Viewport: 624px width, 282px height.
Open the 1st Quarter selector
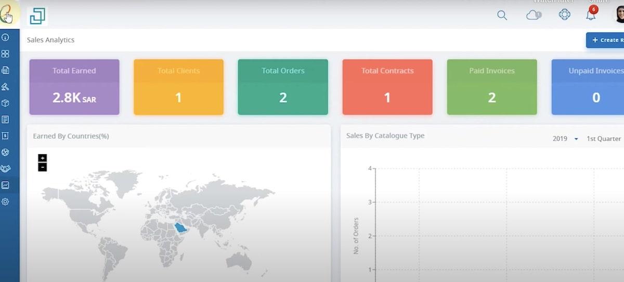coord(603,139)
